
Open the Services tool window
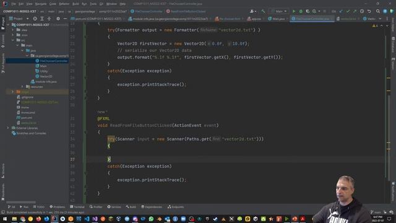coord(114,207)
